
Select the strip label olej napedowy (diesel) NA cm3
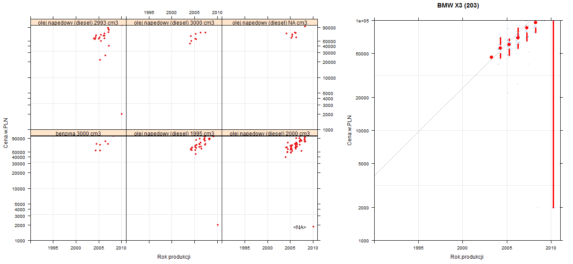[270, 22]
